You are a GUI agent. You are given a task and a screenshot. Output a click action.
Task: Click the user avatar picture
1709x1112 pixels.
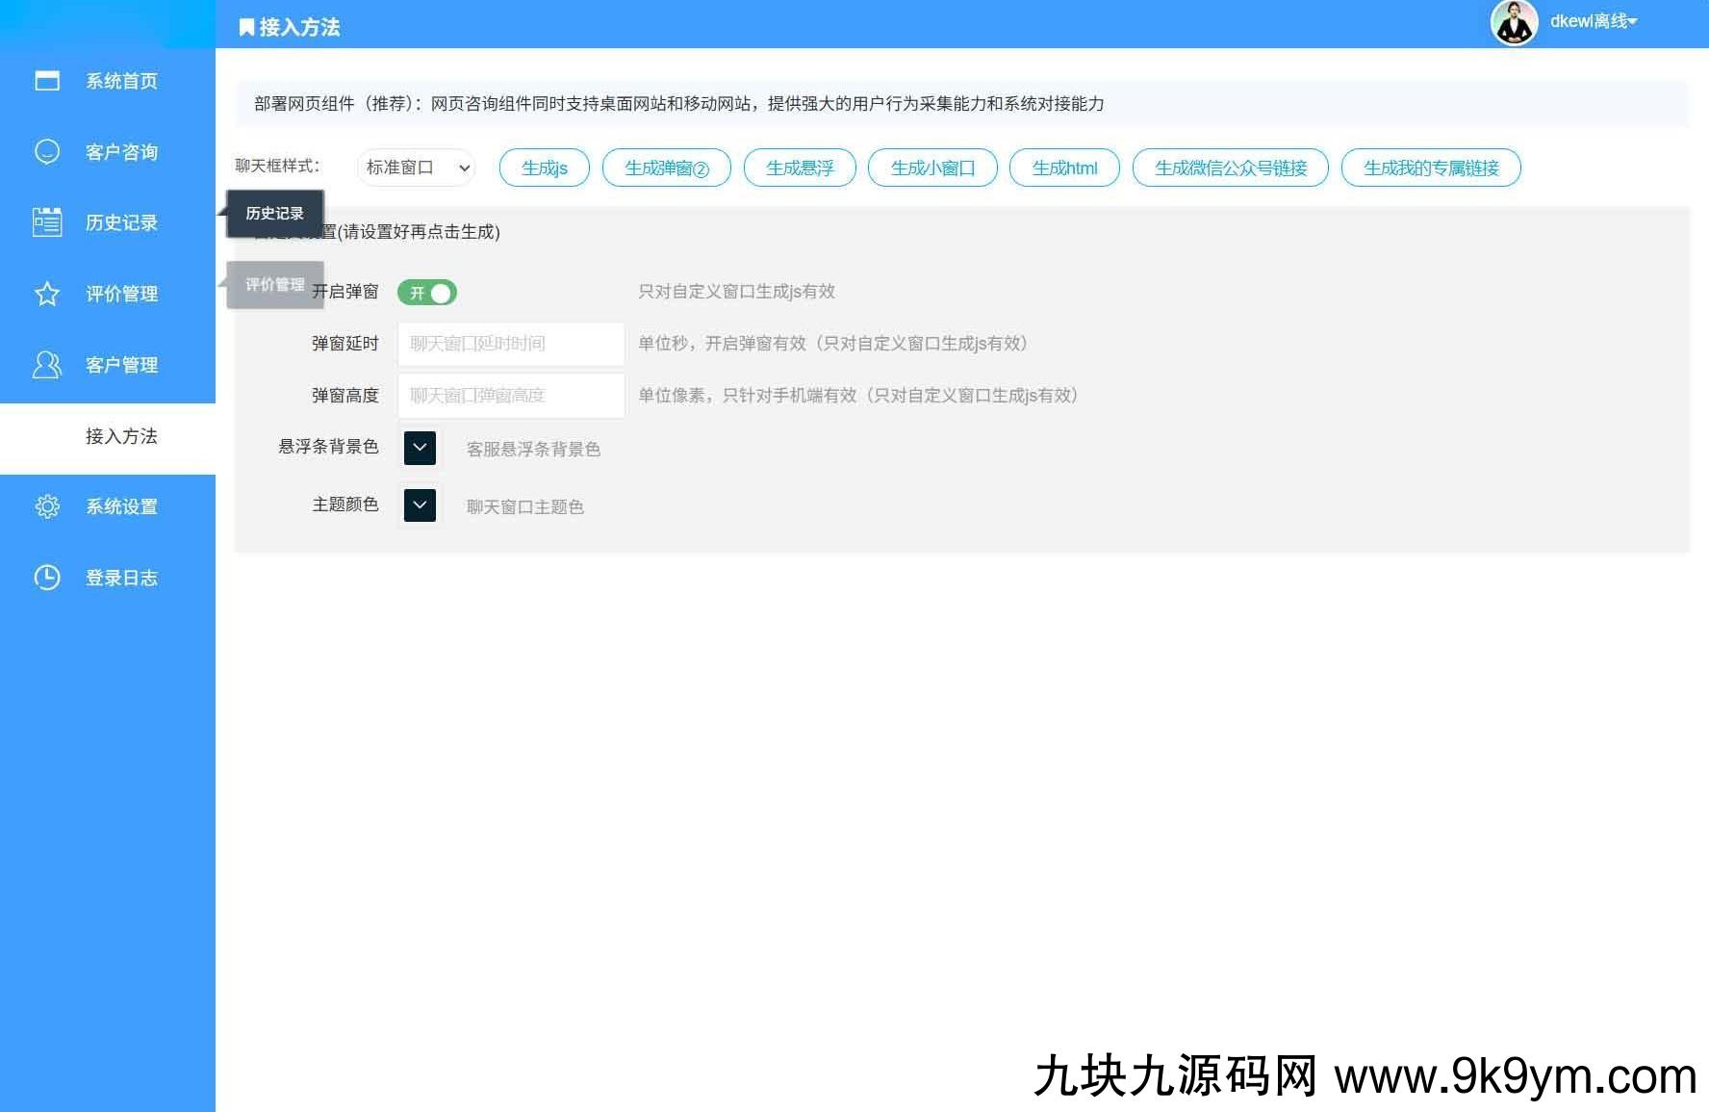click(1514, 23)
